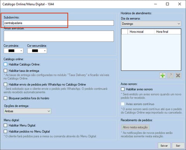The image size is (186, 150).
Task: Maximize the Catálogo Online window
Action: click(x=167, y=4)
